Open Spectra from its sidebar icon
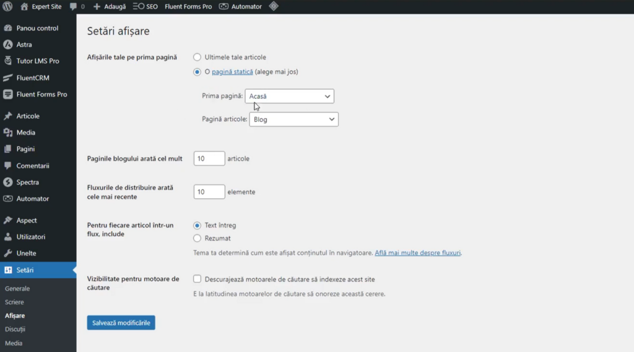This screenshot has width=634, height=352. [8, 182]
